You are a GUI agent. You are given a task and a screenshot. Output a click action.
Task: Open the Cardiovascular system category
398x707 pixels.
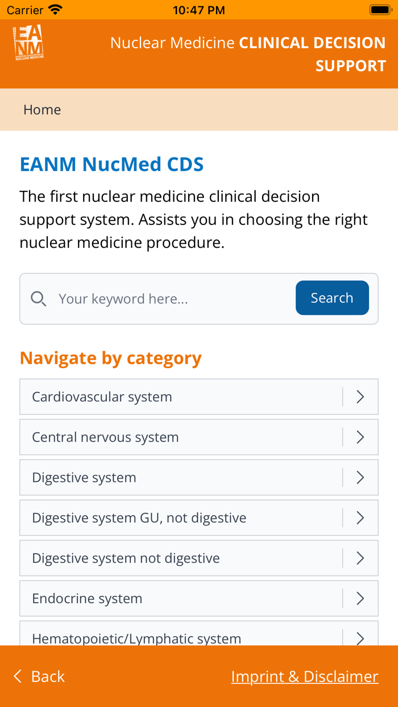click(199, 397)
